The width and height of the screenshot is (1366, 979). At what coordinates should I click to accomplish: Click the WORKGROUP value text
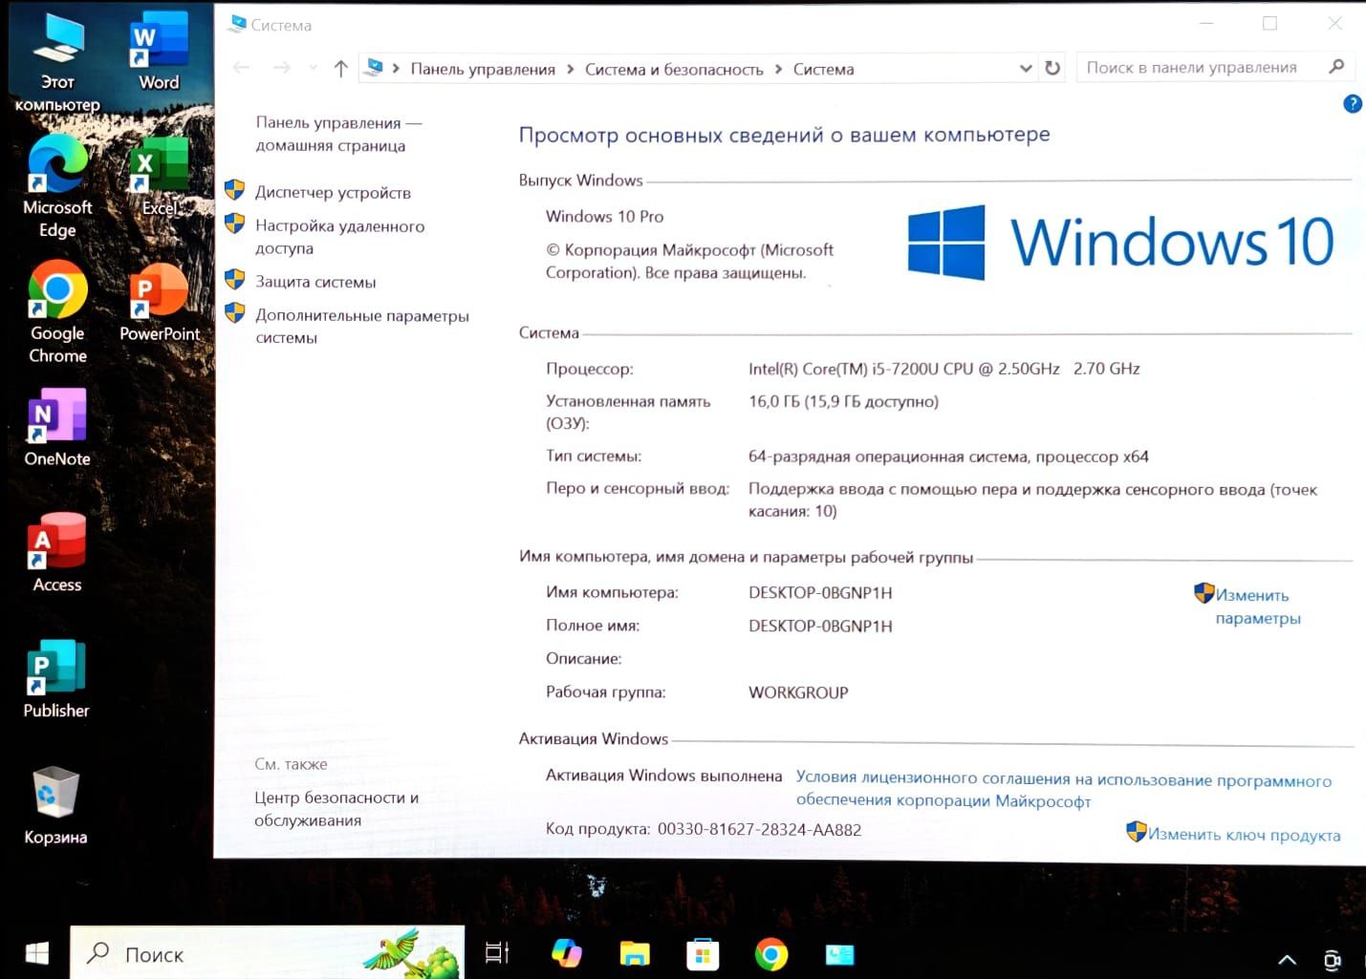tap(798, 692)
